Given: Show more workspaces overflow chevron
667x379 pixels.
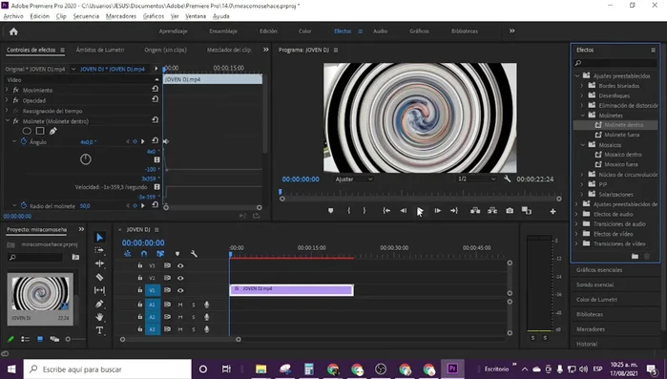Looking at the screenshot, I should click(x=512, y=31).
